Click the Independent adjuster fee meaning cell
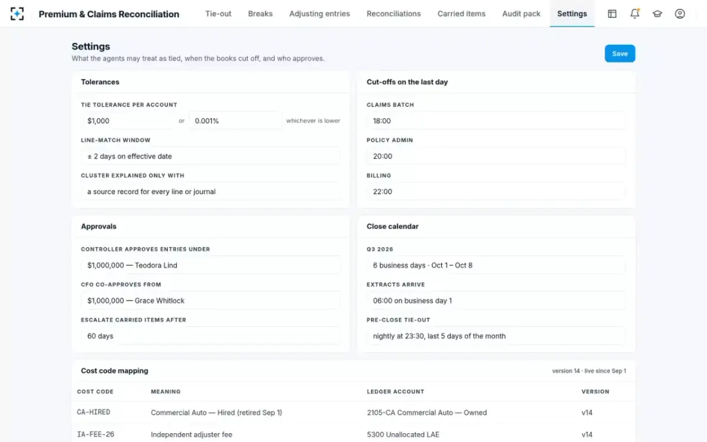 pyautogui.click(x=191, y=434)
